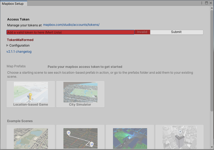
Task: Click the TokenMalformed error text
Action: point(20,40)
